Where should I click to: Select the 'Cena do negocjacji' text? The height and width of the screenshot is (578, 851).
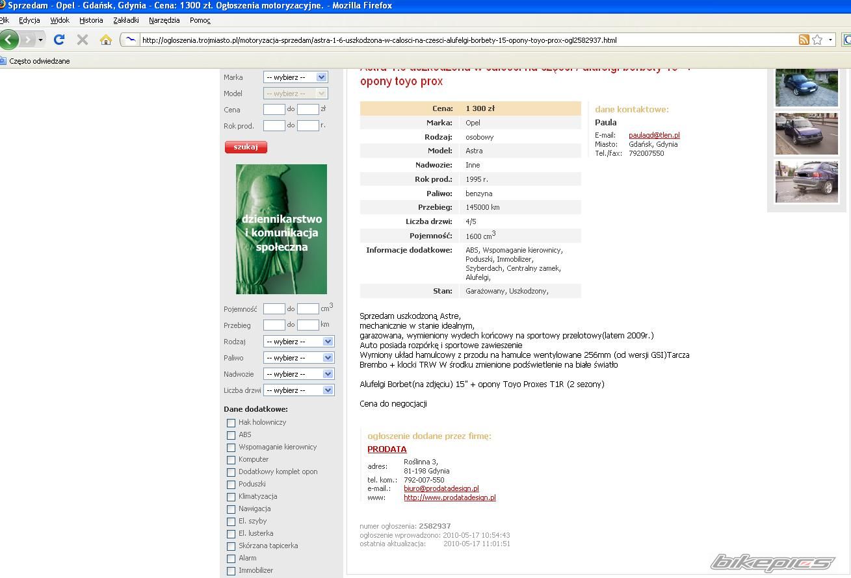click(393, 403)
